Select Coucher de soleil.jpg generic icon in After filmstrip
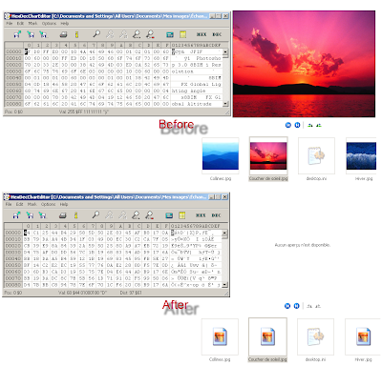 [x=267, y=336]
